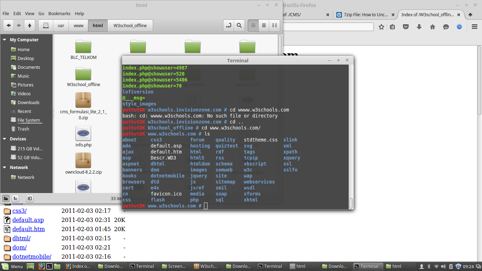This screenshot has width=482, height=271.
Task: Switch file manager to list view
Action: point(264,25)
